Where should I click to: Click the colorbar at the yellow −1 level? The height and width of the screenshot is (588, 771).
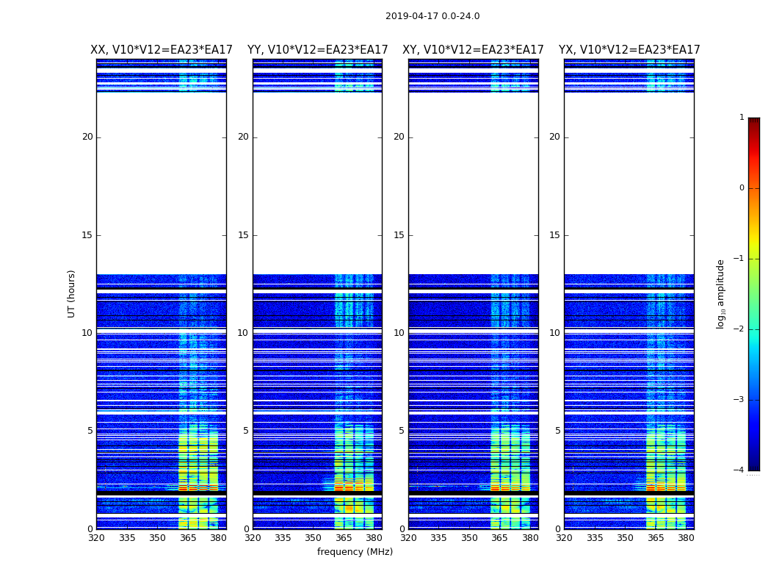tap(753, 258)
